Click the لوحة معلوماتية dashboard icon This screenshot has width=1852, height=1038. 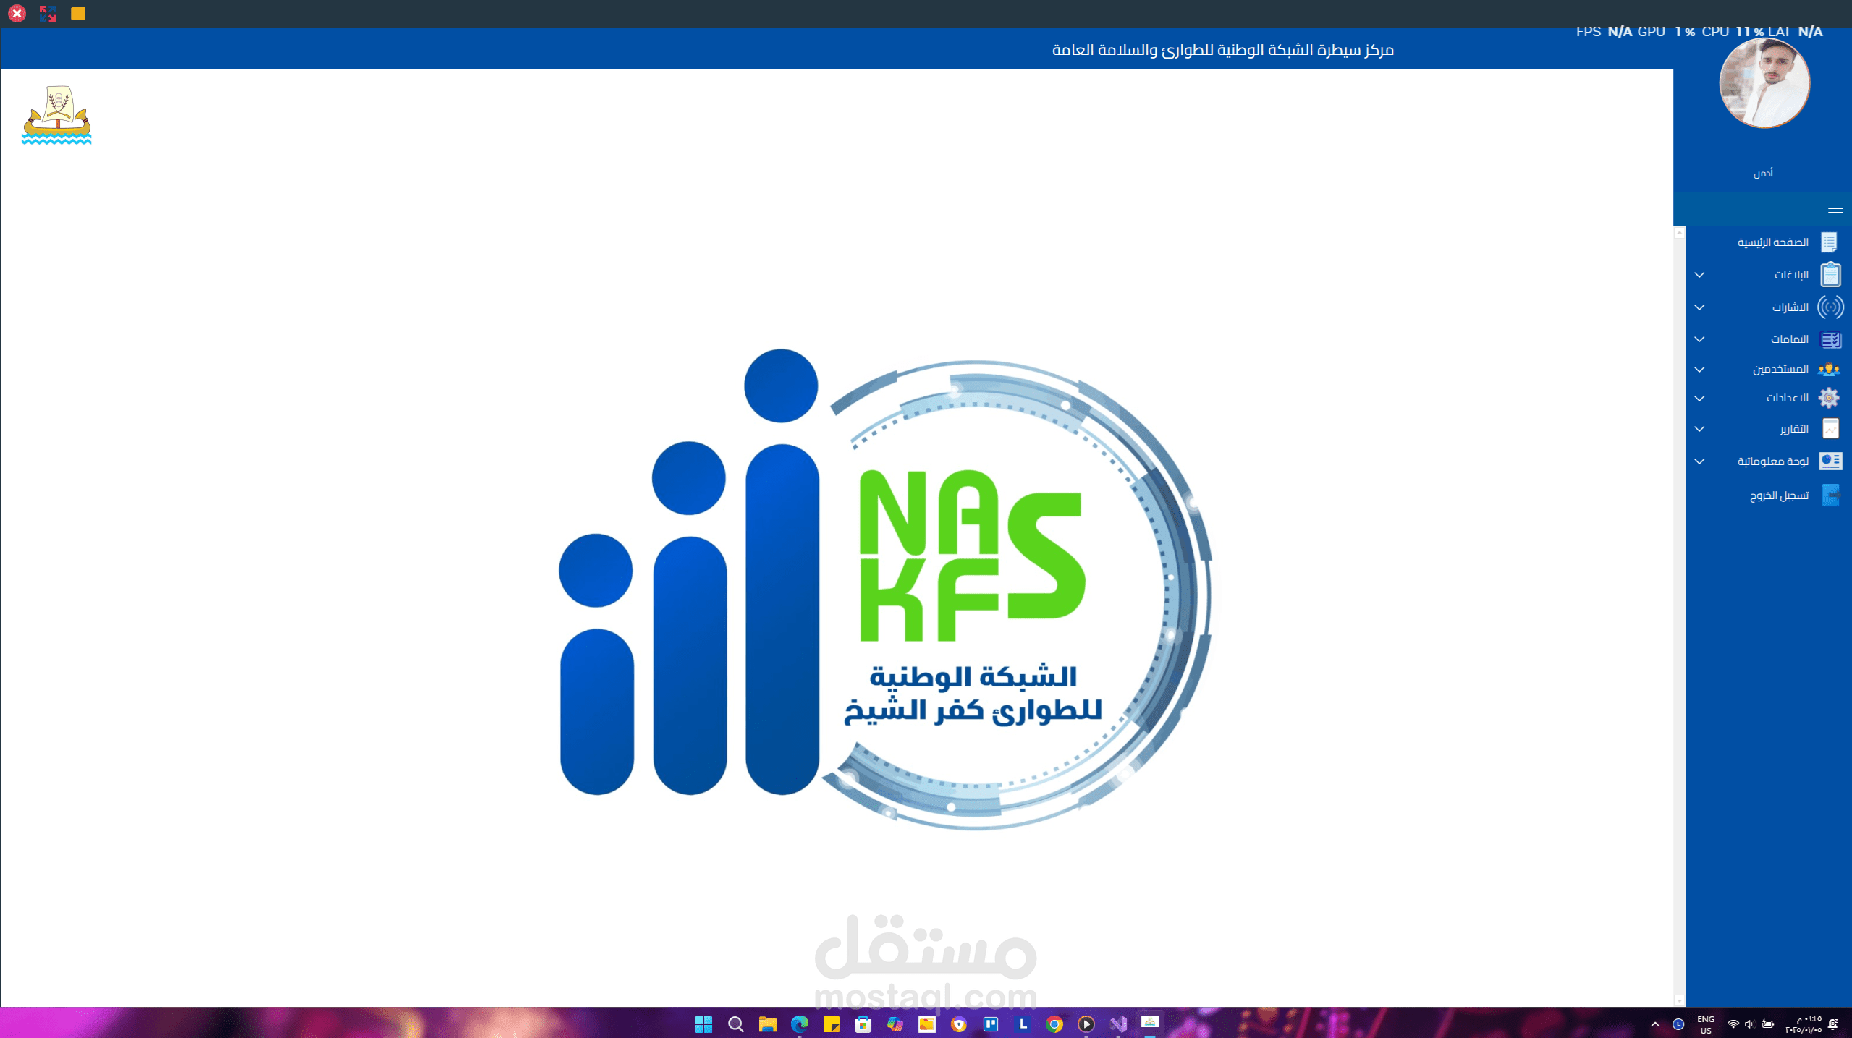tap(1830, 461)
